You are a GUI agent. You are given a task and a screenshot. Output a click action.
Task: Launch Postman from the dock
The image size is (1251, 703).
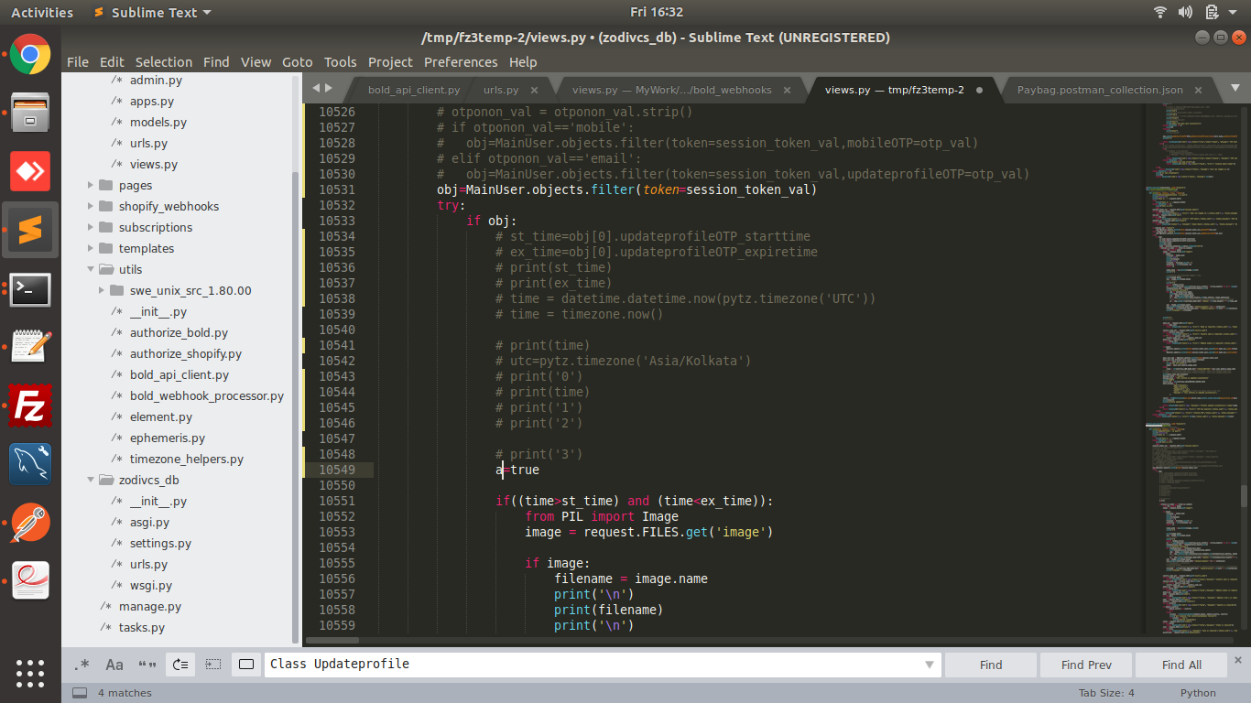[x=30, y=523]
